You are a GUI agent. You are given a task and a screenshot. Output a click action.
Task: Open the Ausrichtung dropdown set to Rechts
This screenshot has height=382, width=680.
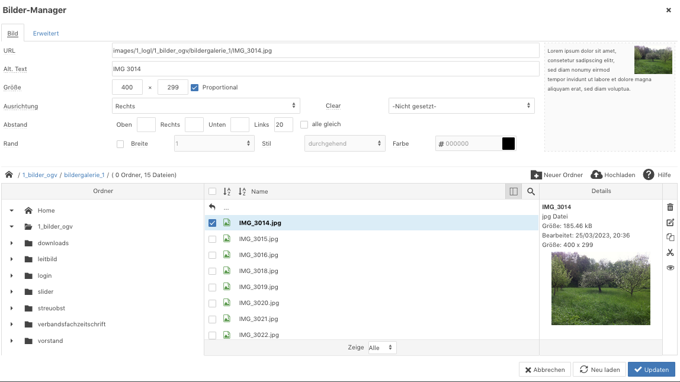(x=206, y=106)
